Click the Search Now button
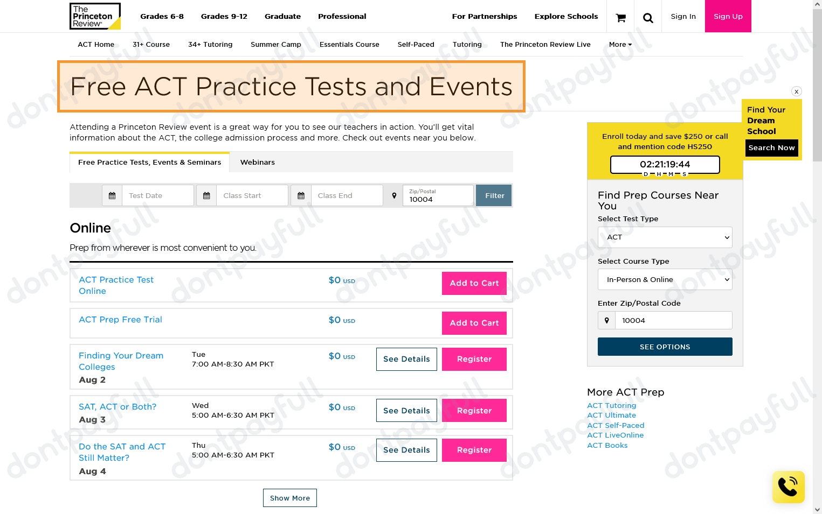 point(771,147)
